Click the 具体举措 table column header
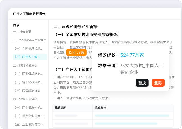This screenshot has height=129, width=182. (x=101, y=108)
